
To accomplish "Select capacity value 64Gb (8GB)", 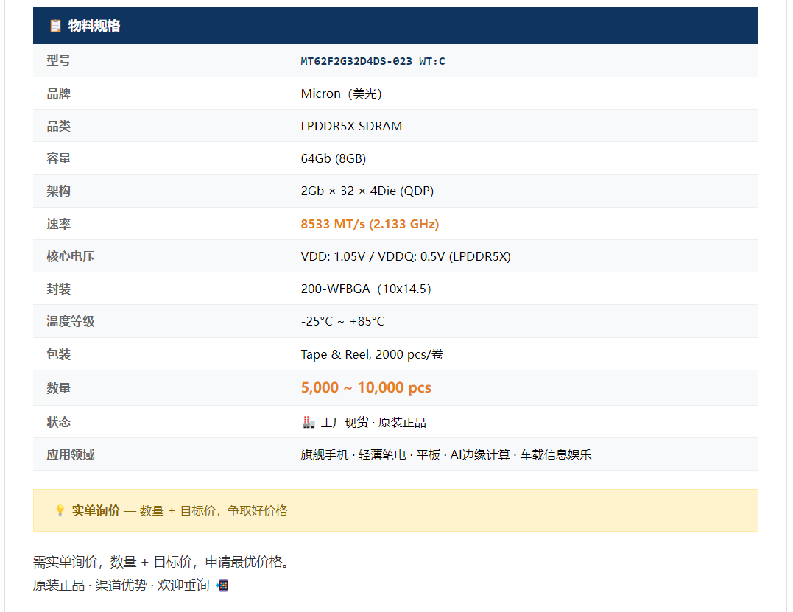I will click(x=334, y=159).
